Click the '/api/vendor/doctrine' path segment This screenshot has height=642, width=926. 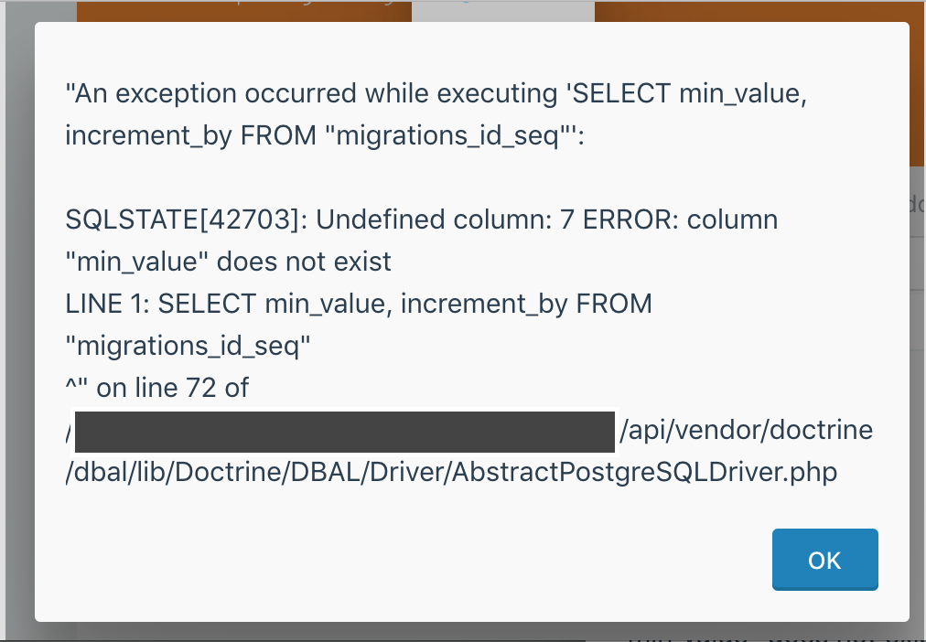(x=746, y=430)
